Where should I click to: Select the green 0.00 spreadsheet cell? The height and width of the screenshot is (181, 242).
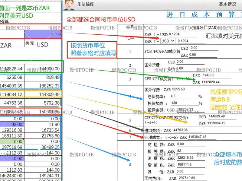pyautogui.click(x=12, y=141)
